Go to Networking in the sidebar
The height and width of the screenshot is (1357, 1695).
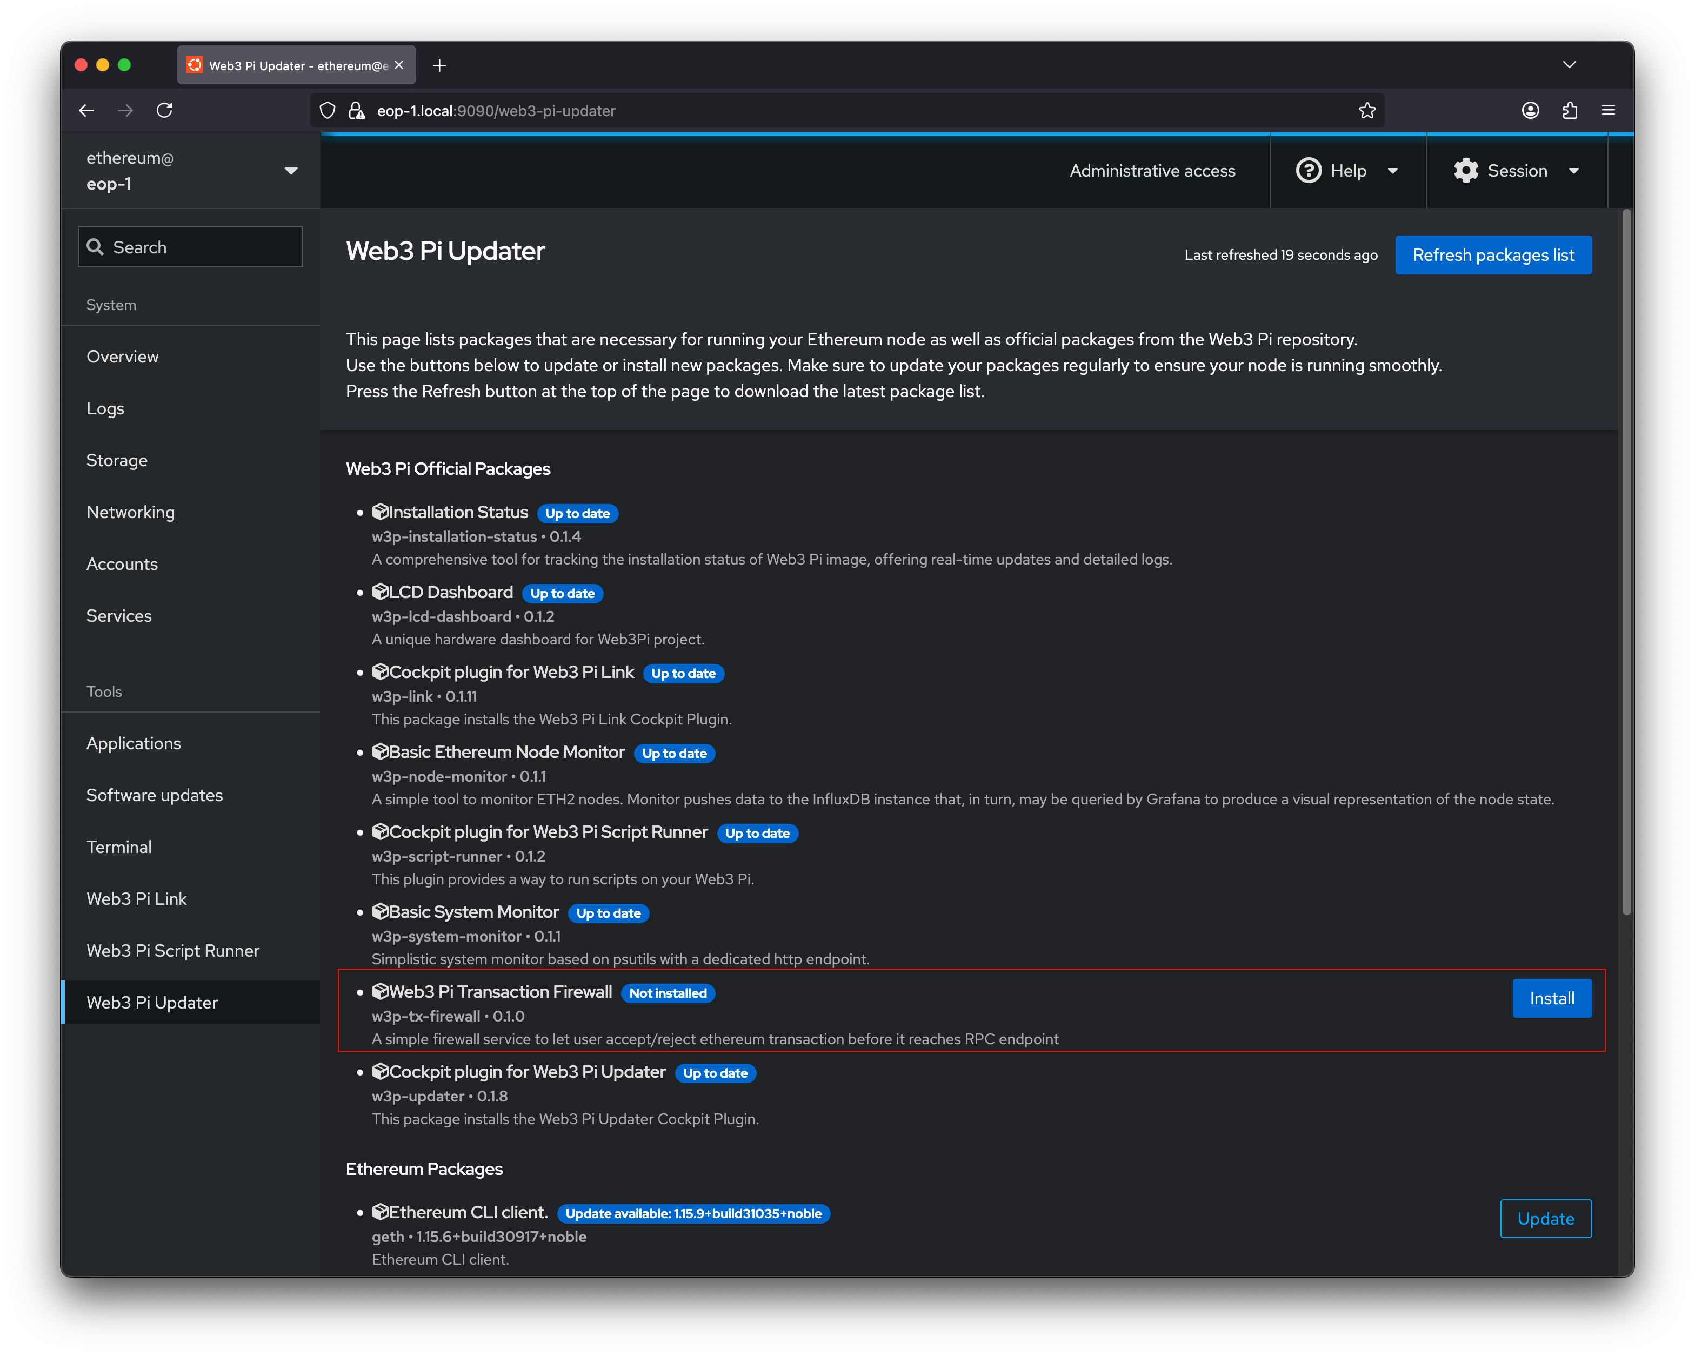(190, 512)
